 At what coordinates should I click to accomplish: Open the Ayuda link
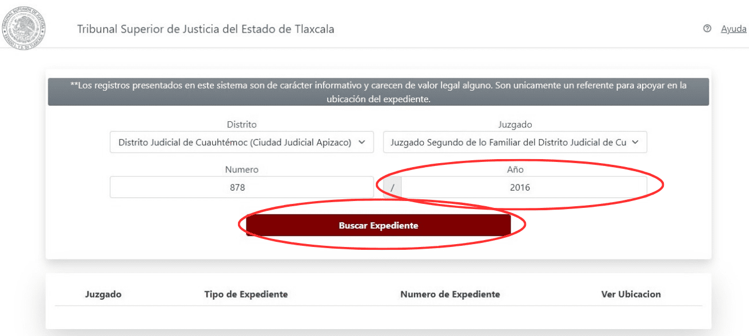(733, 28)
